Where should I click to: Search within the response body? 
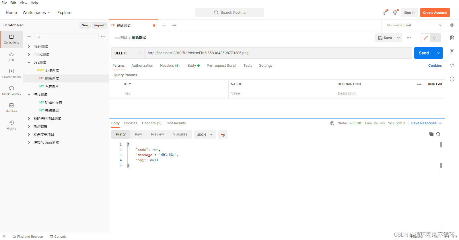click(x=438, y=134)
